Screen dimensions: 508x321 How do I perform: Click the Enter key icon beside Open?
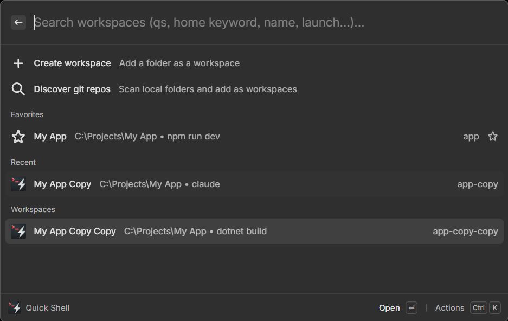411,308
